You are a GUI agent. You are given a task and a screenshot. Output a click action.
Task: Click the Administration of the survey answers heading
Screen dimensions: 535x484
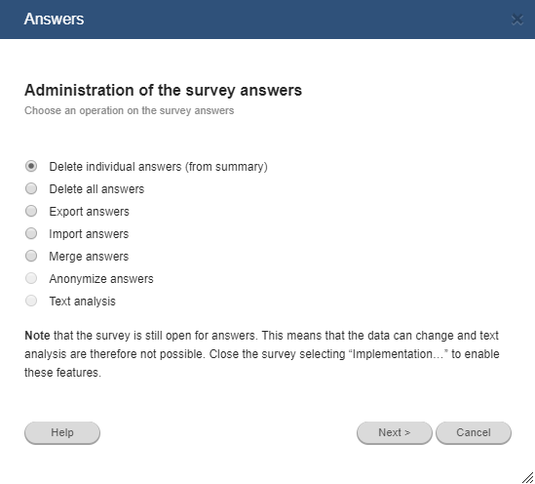[163, 91]
